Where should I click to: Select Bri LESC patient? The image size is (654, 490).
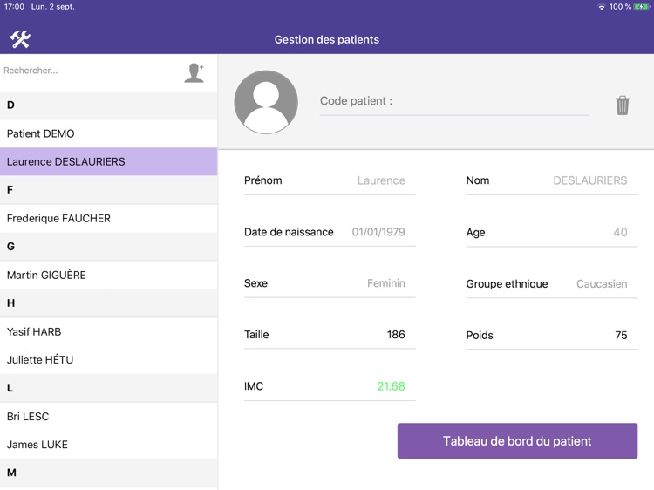click(x=108, y=416)
